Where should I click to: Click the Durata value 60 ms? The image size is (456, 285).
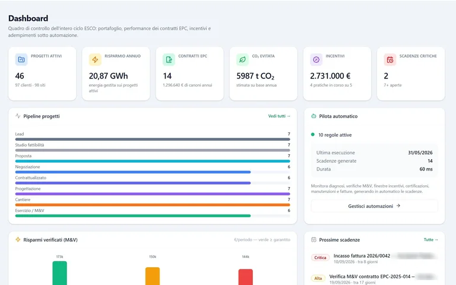pos(426,169)
